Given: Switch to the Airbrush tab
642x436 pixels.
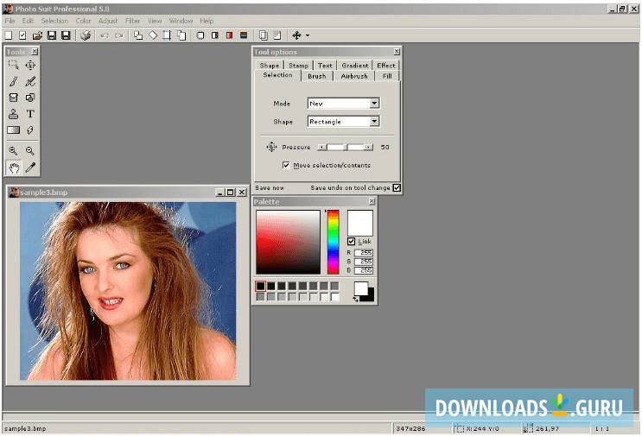Looking at the screenshot, I should click(353, 76).
